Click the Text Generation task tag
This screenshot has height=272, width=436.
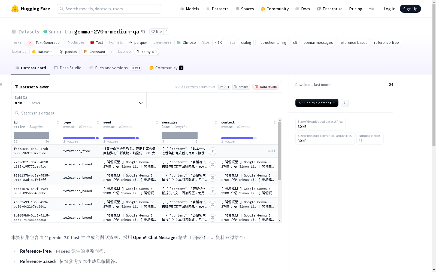[x=44, y=42]
